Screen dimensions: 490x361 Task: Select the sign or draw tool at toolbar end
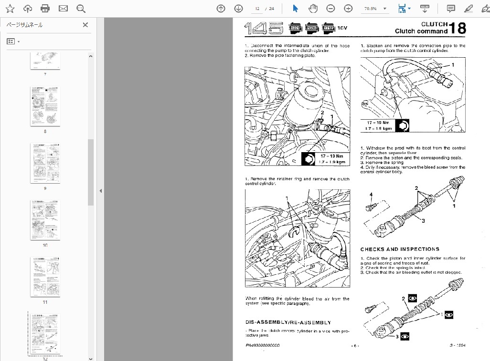(x=485, y=9)
